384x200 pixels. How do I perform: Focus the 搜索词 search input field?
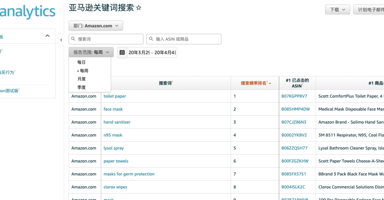[x=106, y=39]
